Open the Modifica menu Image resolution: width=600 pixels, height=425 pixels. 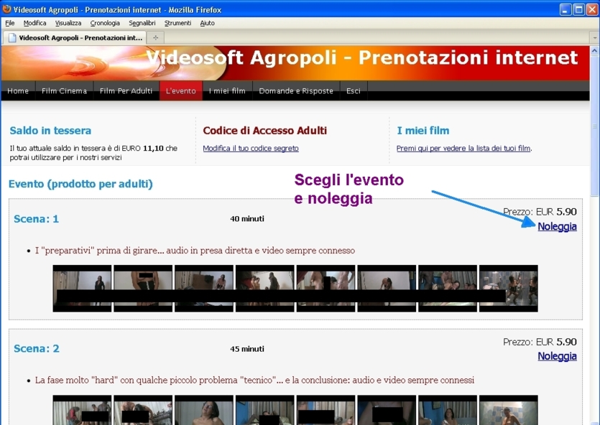34,23
